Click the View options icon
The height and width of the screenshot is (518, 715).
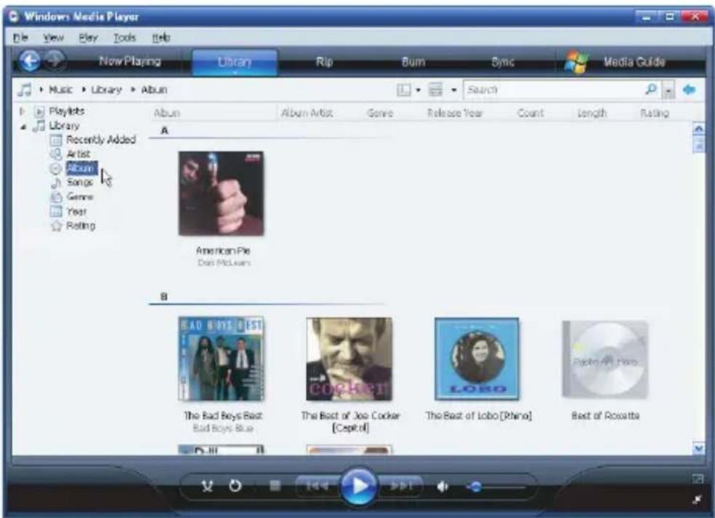coord(435,90)
